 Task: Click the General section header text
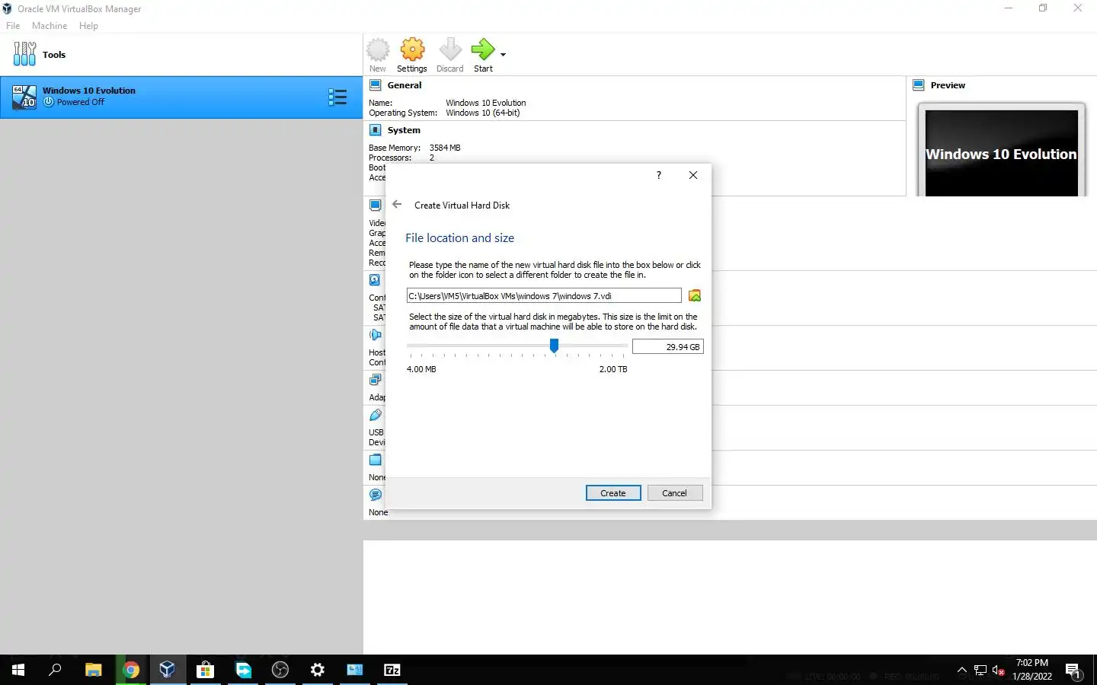[405, 85]
